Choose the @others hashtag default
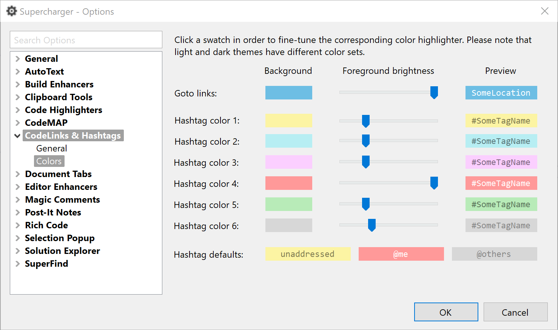 click(x=495, y=254)
